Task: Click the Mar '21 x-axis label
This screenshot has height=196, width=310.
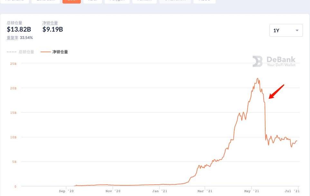Action: (205, 191)
